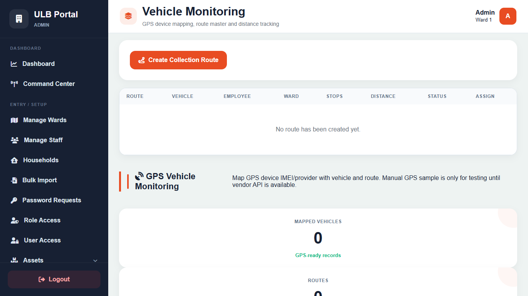The height and width of the screenshot is (296, 528).
Task: Open the User Access page
Action: (54, 240)
